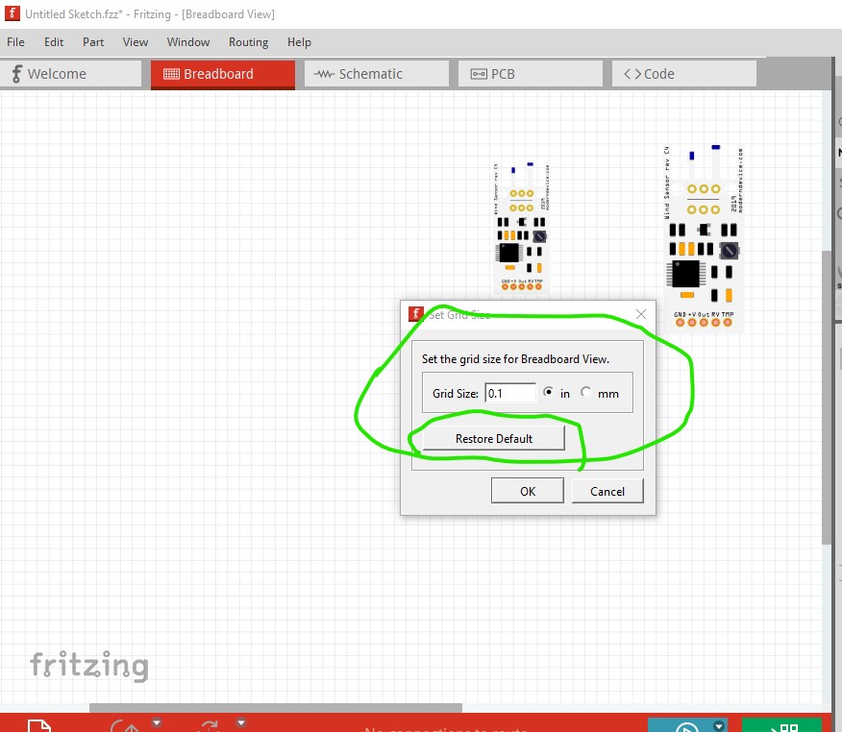Click the vertical canvas scrollbar
842x732 pixels.
coord(827,397)
